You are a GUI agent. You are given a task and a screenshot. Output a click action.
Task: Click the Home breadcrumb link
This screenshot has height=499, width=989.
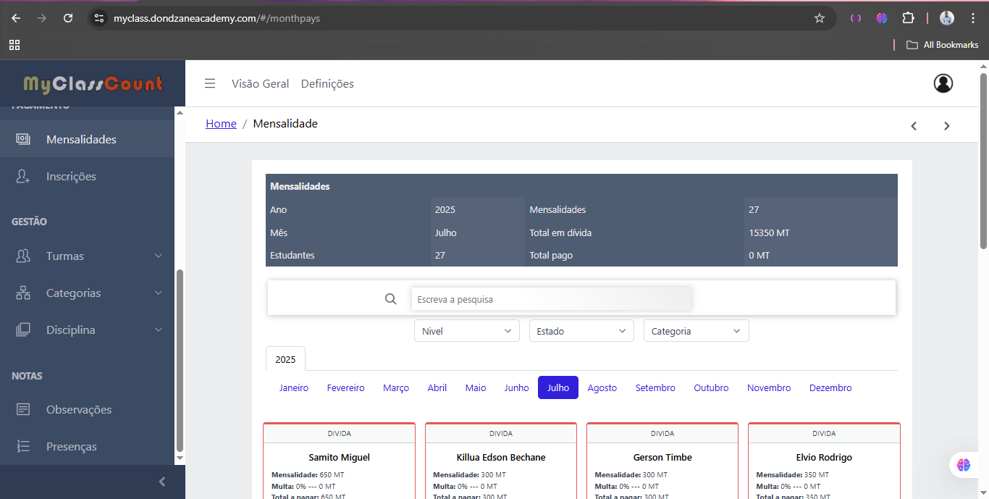click(221, 124)
